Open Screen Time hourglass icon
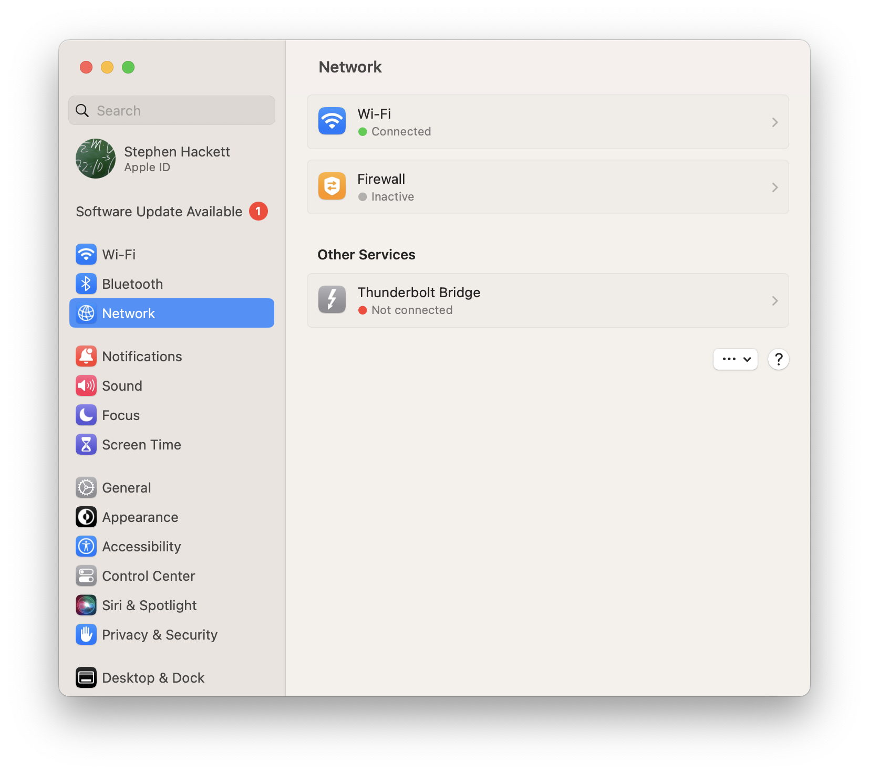869x774 pixels. pos(86,445)
